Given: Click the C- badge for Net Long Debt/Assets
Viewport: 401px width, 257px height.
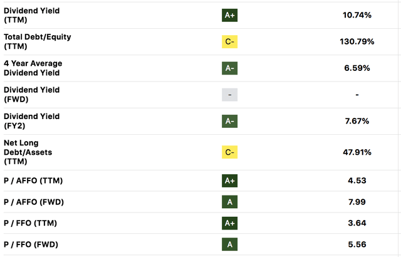Looking at the screenshot, I should [x=231, y=152].
